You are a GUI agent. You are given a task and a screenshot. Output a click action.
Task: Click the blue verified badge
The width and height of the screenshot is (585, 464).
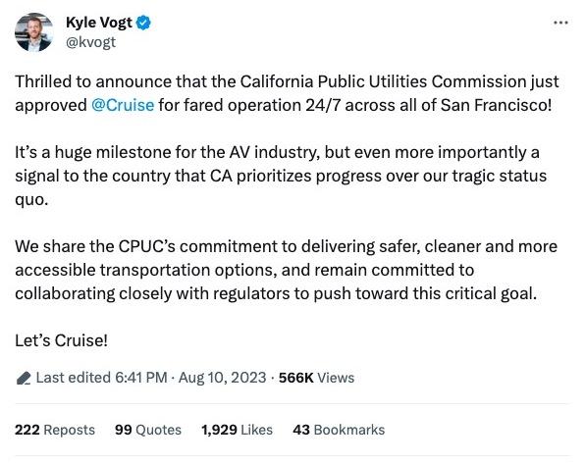[x=143, y=23]
